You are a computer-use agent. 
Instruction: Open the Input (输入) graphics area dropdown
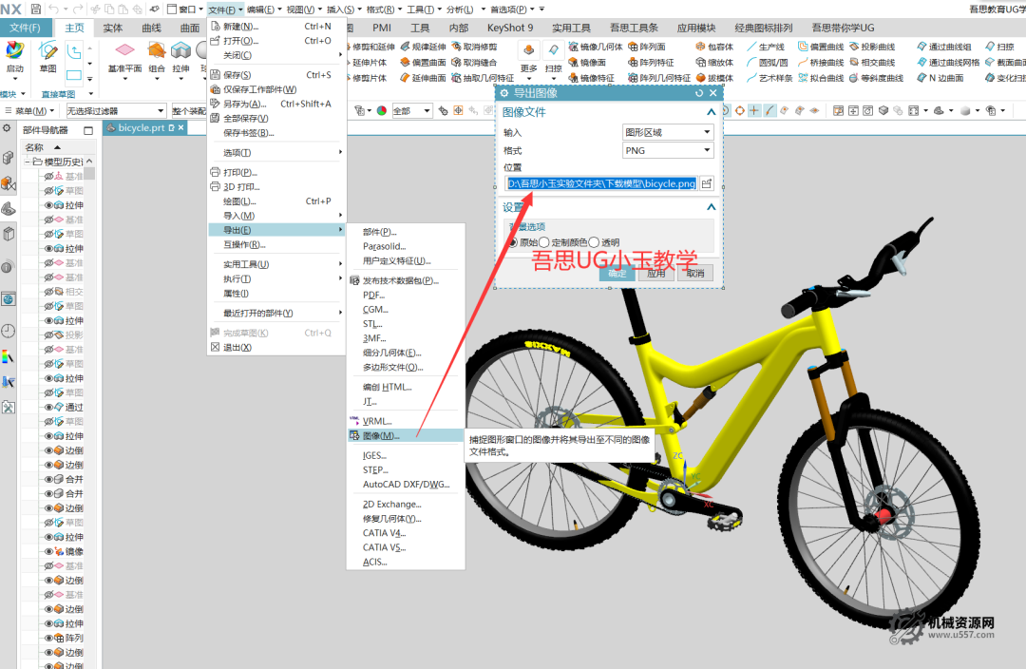click(x=667, y=133)
